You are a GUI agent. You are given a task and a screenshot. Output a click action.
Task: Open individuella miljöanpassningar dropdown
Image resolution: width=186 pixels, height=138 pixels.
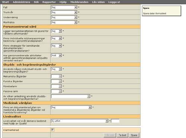coord(56,38)
